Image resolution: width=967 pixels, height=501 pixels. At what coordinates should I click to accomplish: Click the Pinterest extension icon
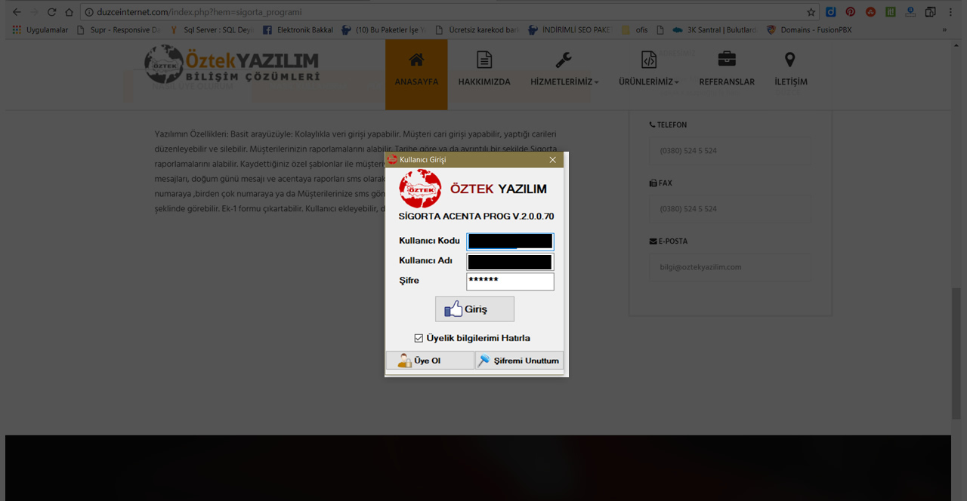coord(851,12)
